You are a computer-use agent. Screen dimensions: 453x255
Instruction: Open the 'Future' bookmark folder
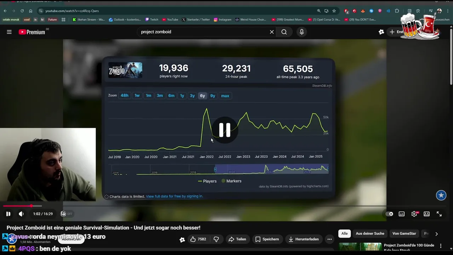pos(52,19)
